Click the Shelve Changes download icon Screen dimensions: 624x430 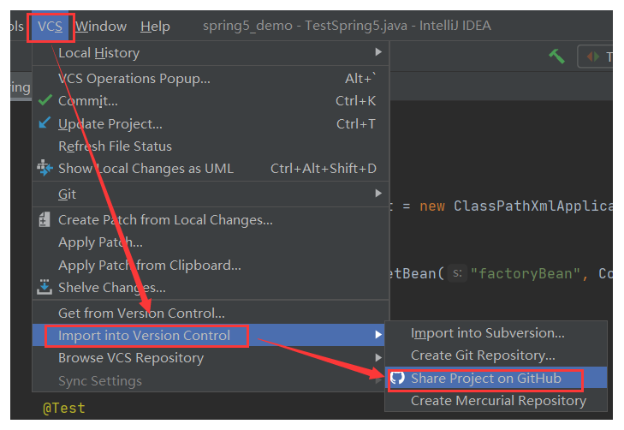coord(45,287)
